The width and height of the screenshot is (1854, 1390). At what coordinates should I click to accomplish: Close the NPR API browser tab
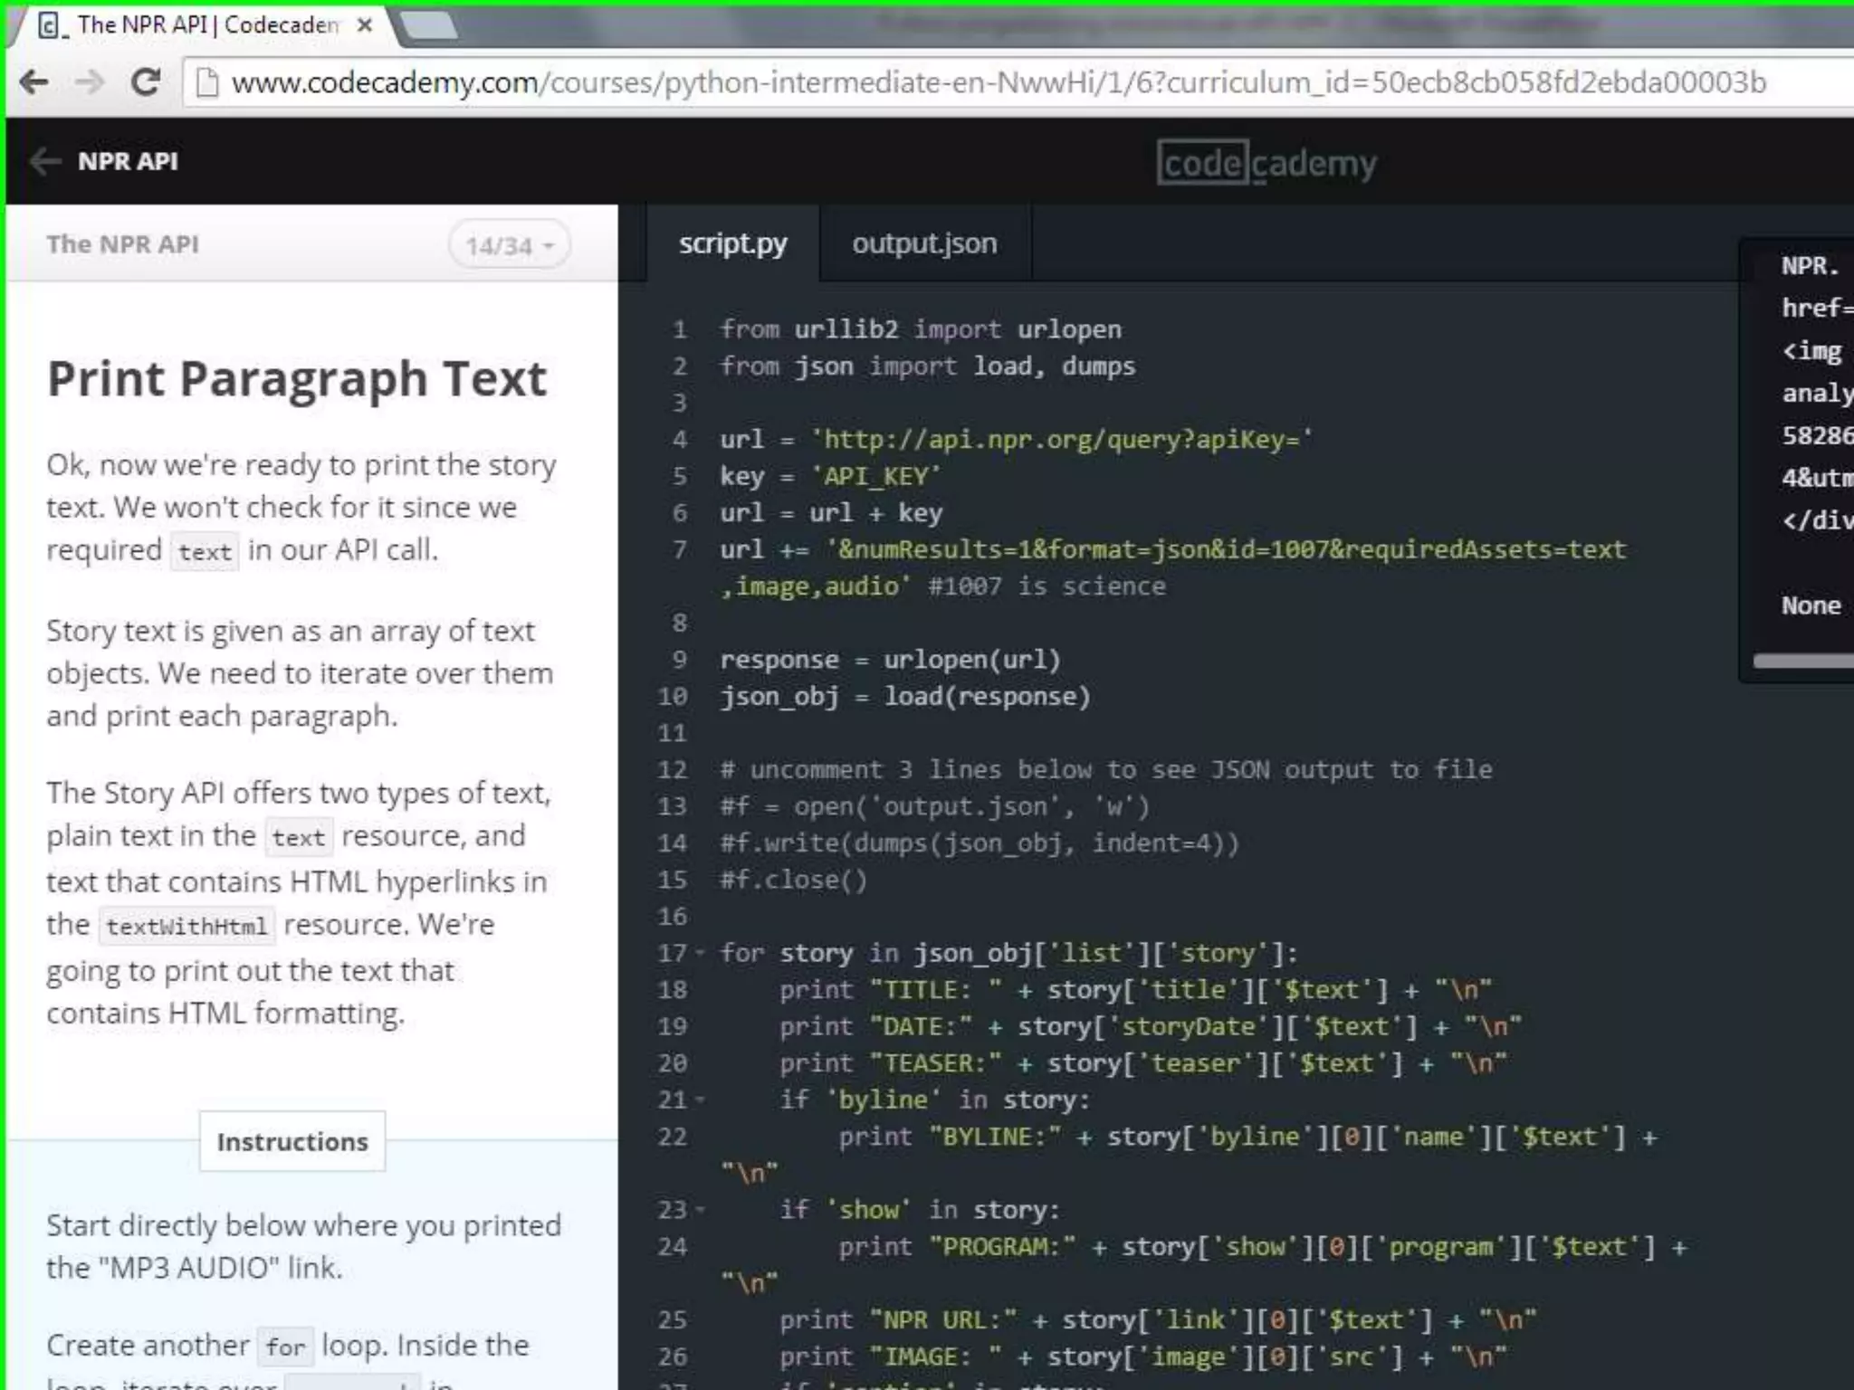coord(365,25)
